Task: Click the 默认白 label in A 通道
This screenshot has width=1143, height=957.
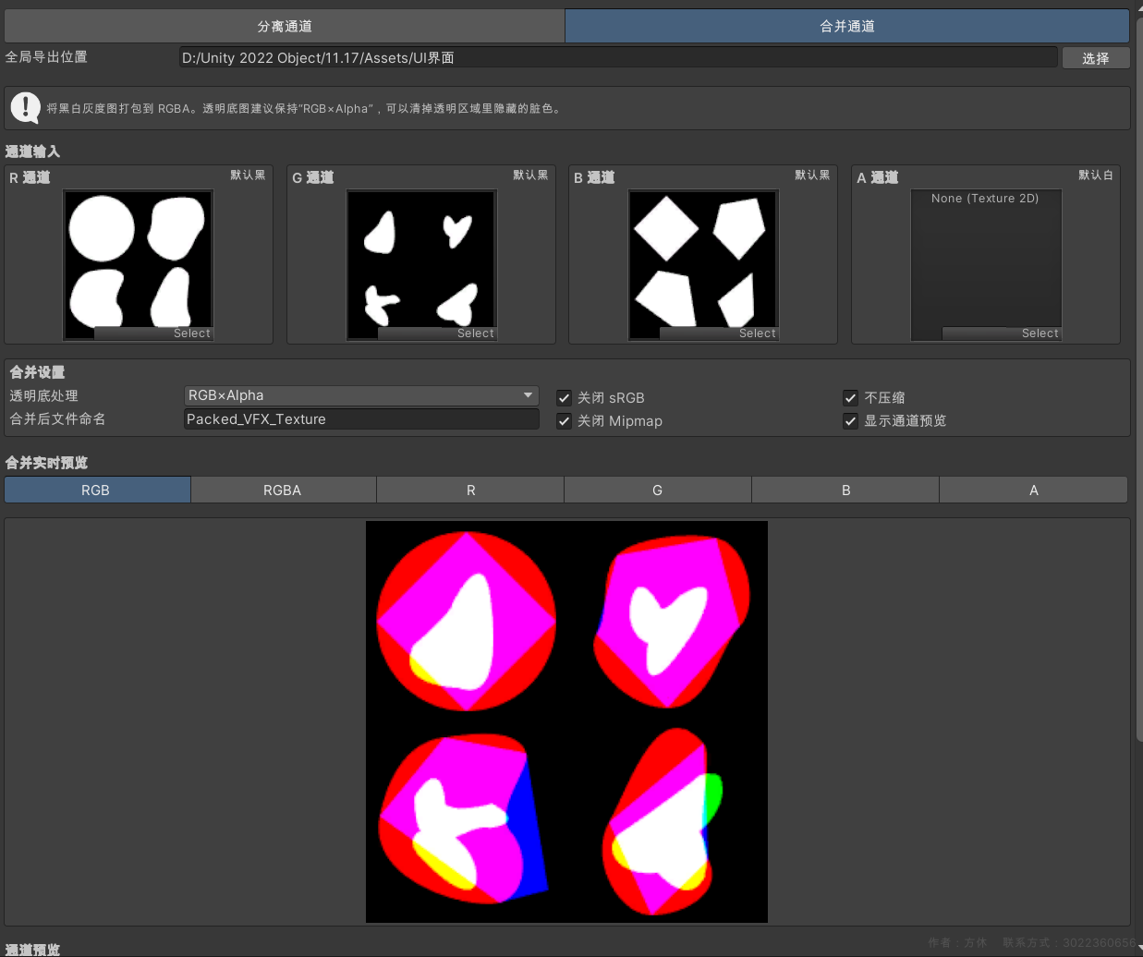Action: 1096,176
